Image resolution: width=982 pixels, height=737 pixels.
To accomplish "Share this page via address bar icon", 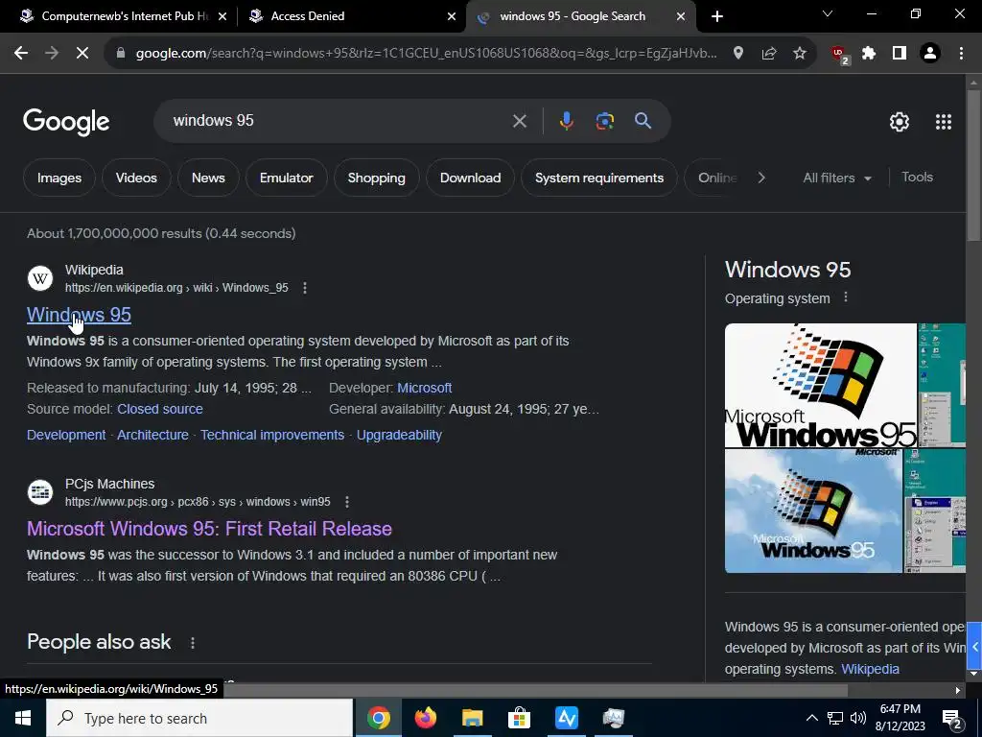I will point(769,54).
